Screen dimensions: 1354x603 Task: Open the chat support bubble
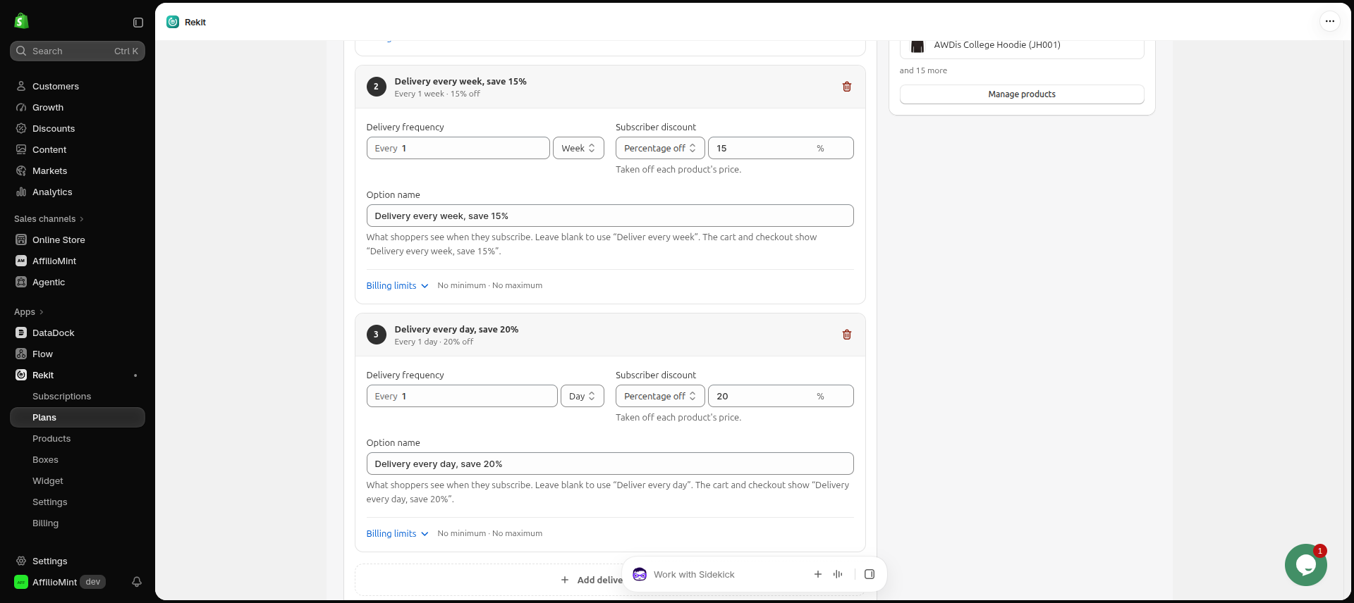pyautogui.click(x=1305, y=565)
